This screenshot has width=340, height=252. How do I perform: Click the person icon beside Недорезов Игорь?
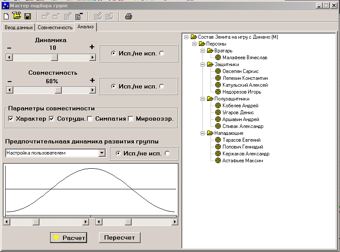tap(218, 92)
